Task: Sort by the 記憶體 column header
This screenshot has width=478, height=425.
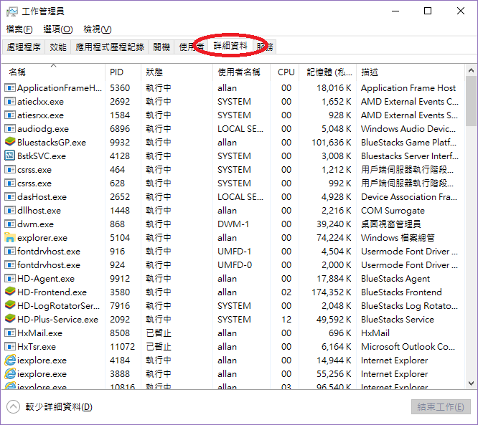Action: tap(328, 72)
